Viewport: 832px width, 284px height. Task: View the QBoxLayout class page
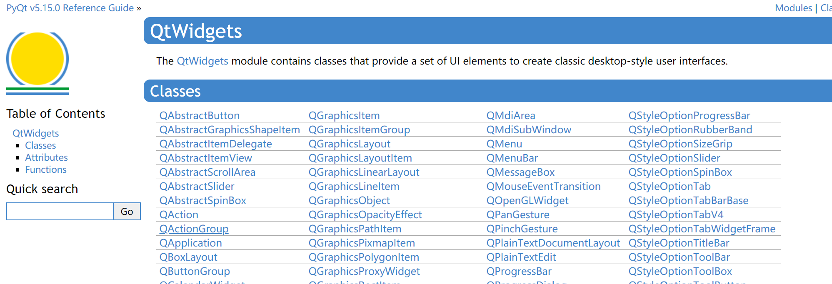pyautogui.click(x=188, y=257)
